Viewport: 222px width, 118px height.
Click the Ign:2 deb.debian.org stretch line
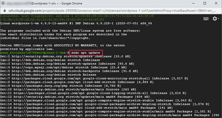[x=50, y=60]
